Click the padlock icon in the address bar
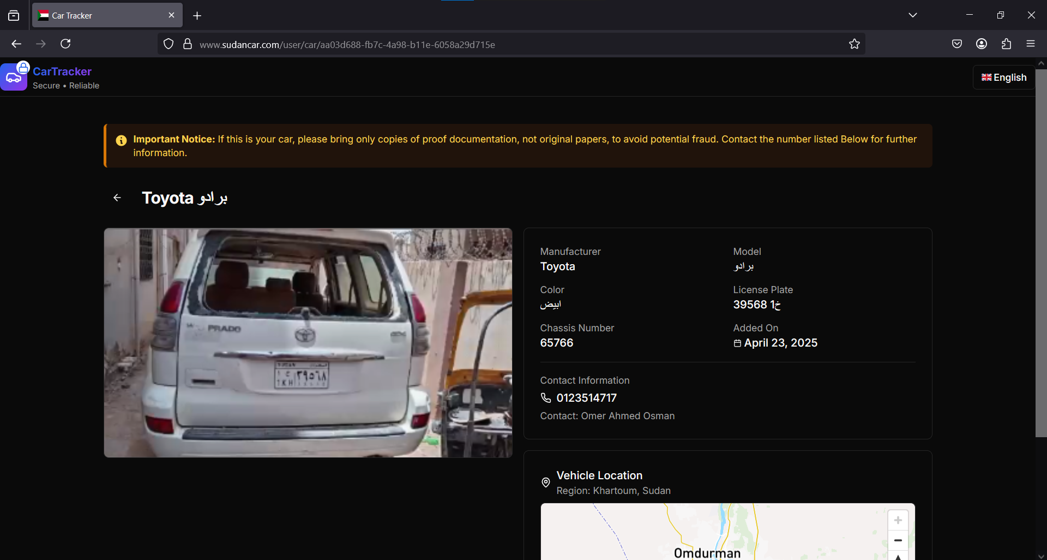This screenshot has height=560, width=1047. point(187,44)
